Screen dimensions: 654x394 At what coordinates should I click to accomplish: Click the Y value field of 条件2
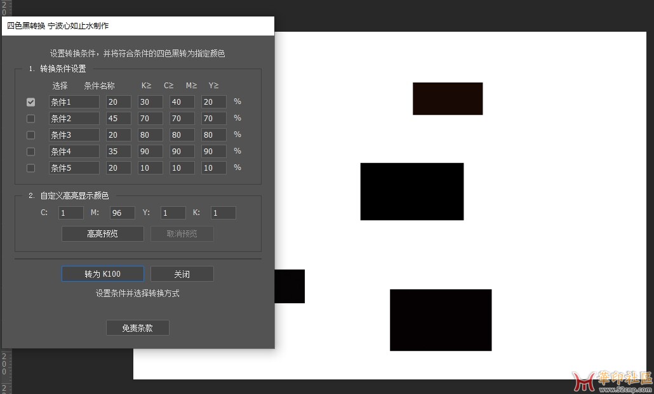pyautogui.click(x=213, y=119)
